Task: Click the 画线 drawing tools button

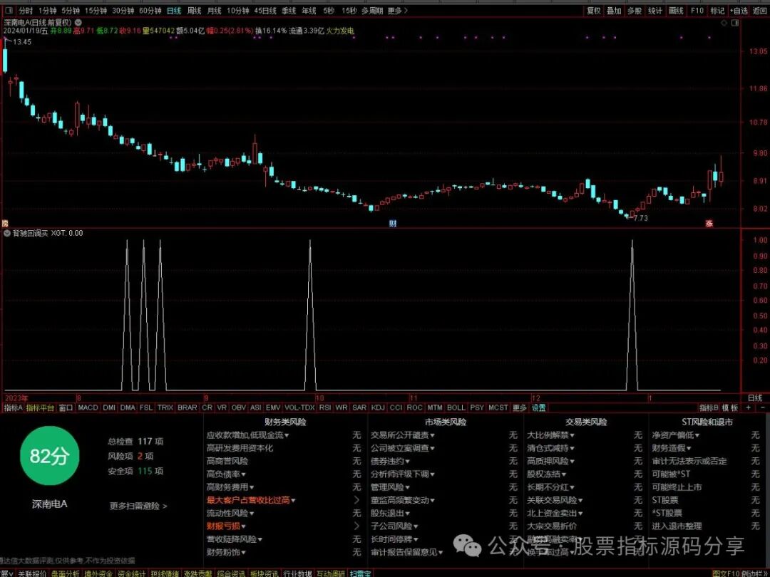Action: tap(676, 10)
